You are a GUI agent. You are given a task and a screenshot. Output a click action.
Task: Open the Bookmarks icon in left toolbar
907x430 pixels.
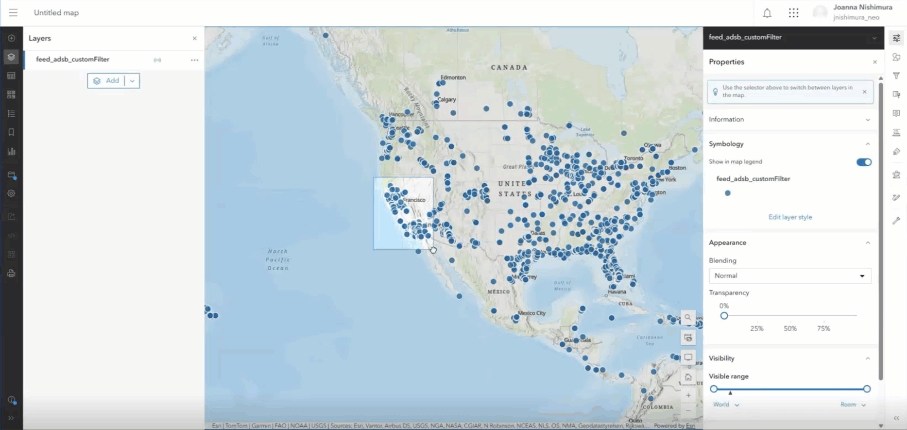(x=11, y=132)
